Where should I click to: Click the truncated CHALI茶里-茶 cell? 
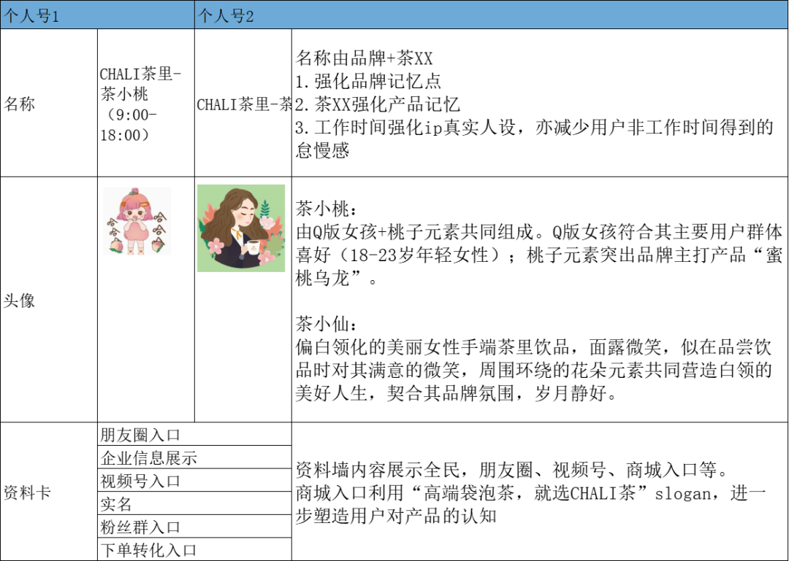pyautogui.click(x=244, y=104)
